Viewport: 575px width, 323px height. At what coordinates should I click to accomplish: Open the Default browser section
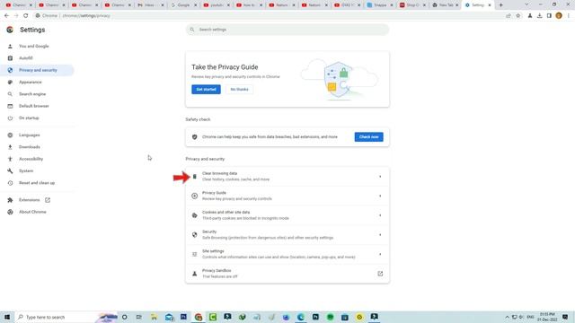pyautogui.click(x=34, y=106)
